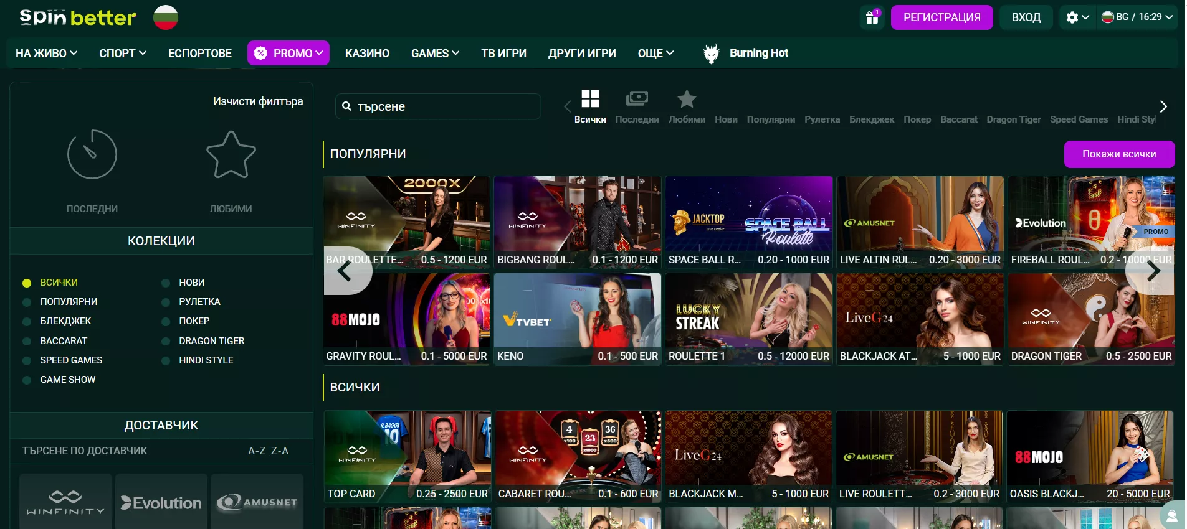
Task: Click the large clock Последни icon
Action: [x=92, y=154]
